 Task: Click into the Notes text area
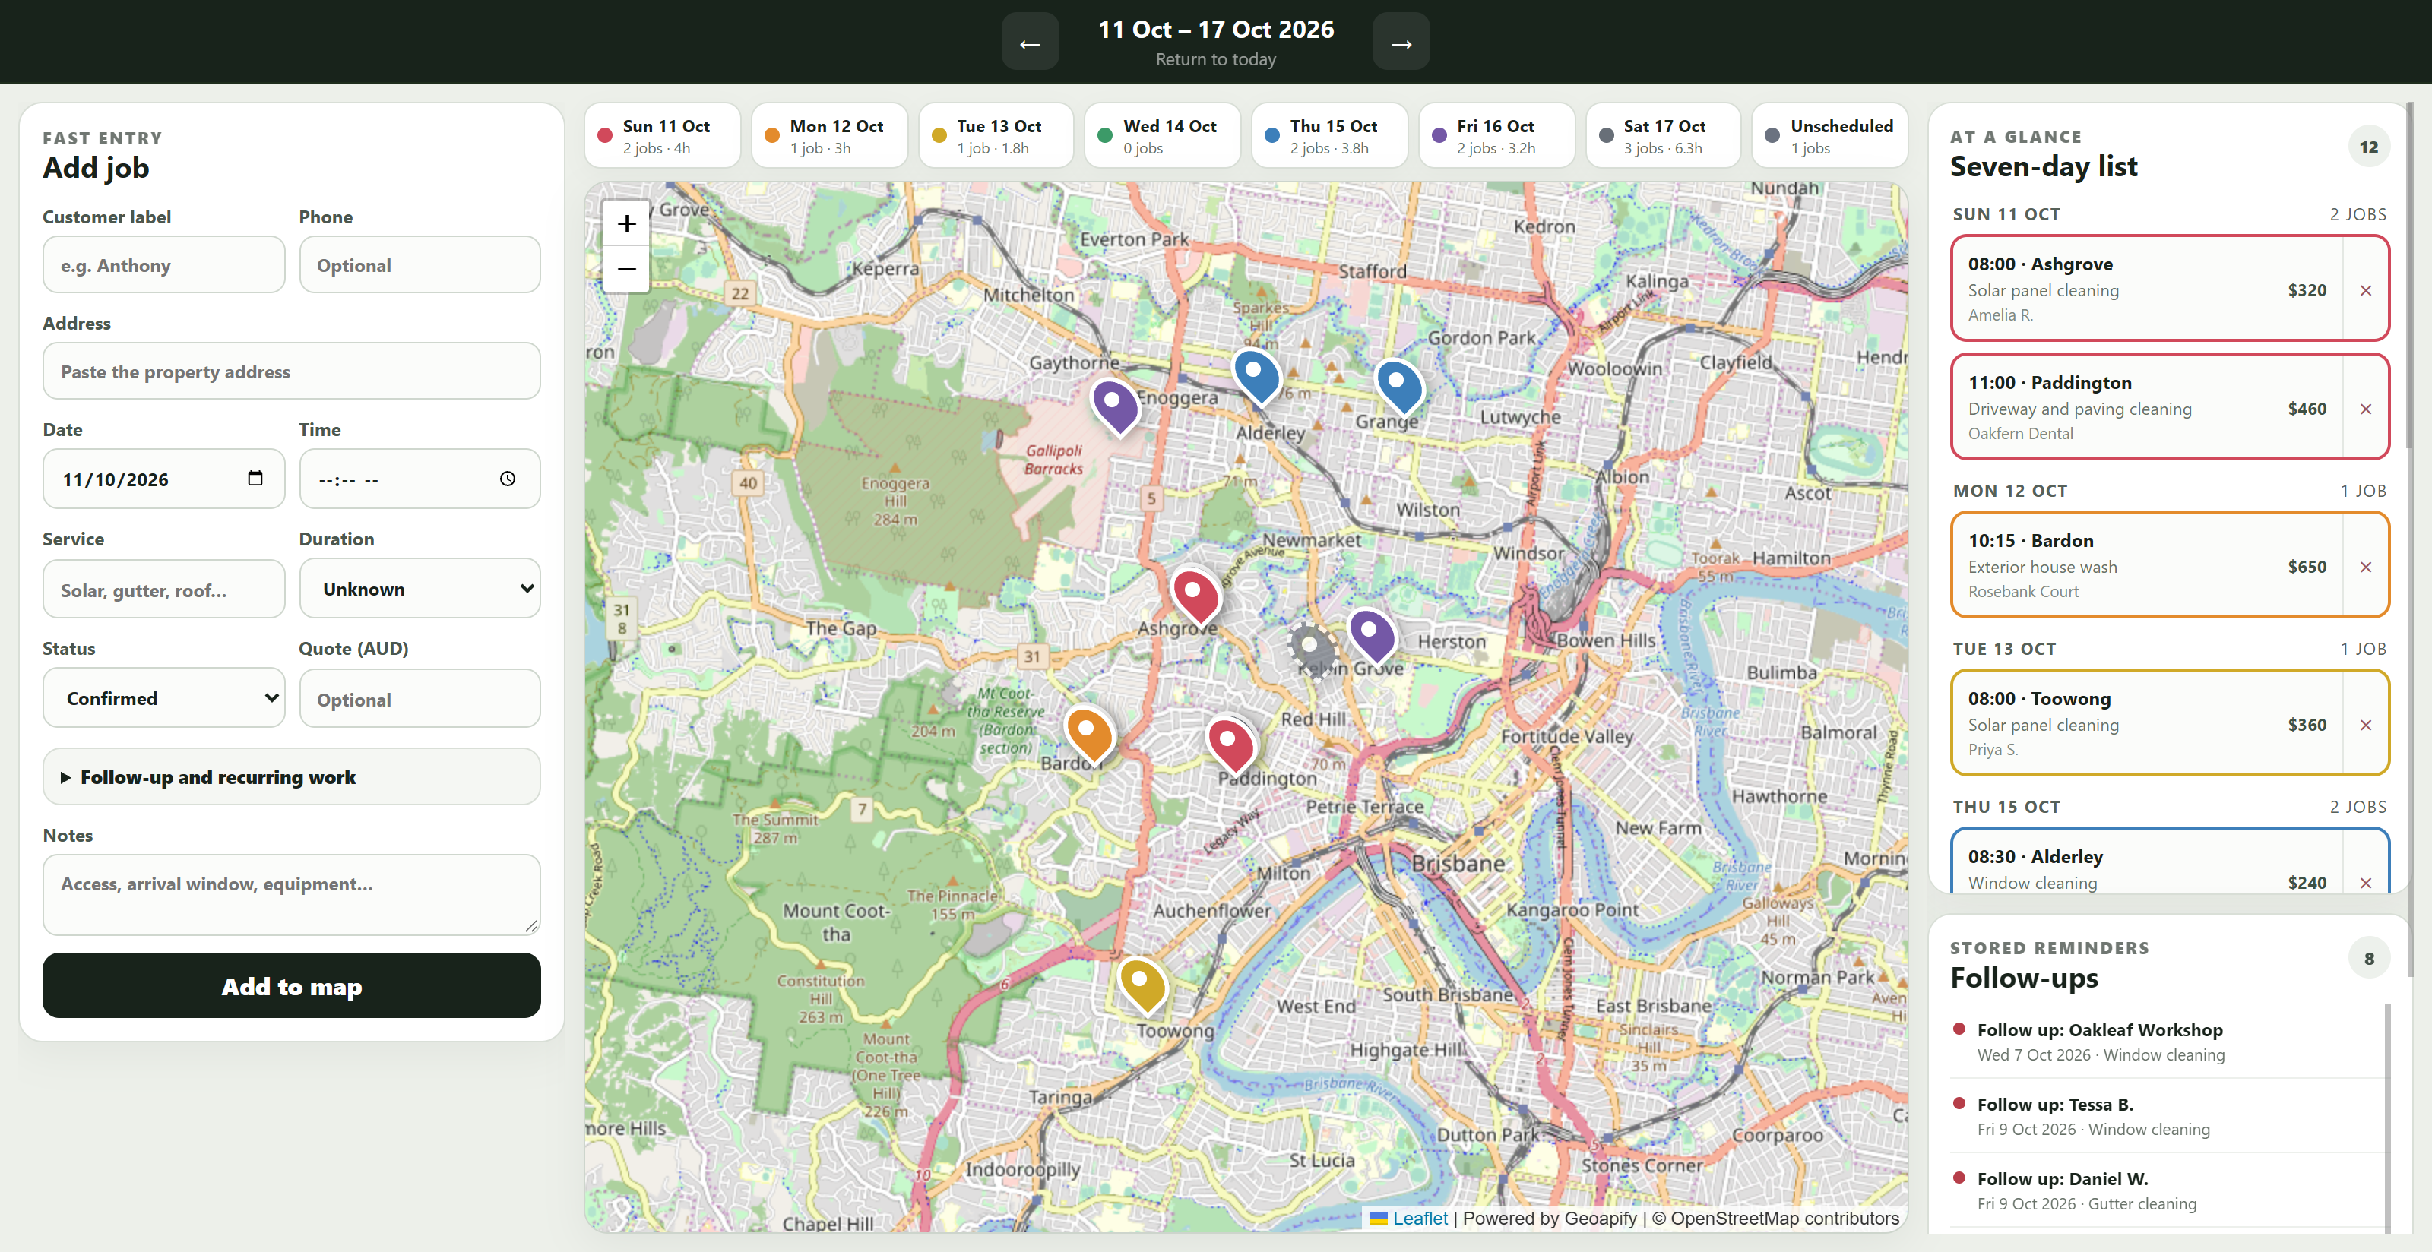coord(292,894)
